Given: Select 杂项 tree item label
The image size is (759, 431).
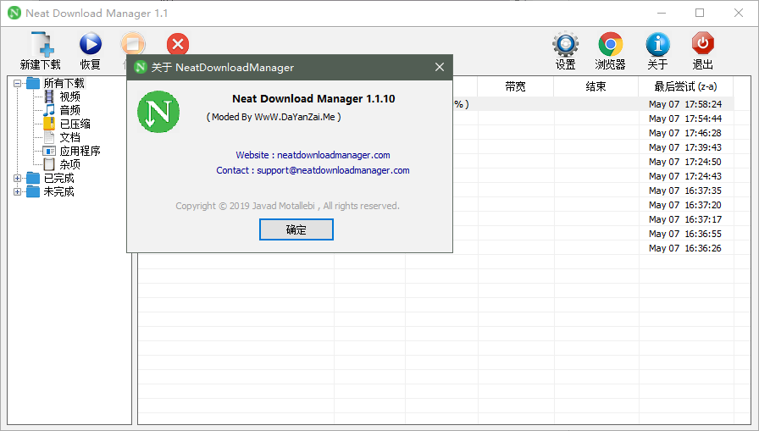Looking at the screenshot, I should coord(69,164).
